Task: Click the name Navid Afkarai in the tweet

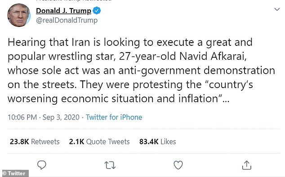Action: tap(213, 56)
